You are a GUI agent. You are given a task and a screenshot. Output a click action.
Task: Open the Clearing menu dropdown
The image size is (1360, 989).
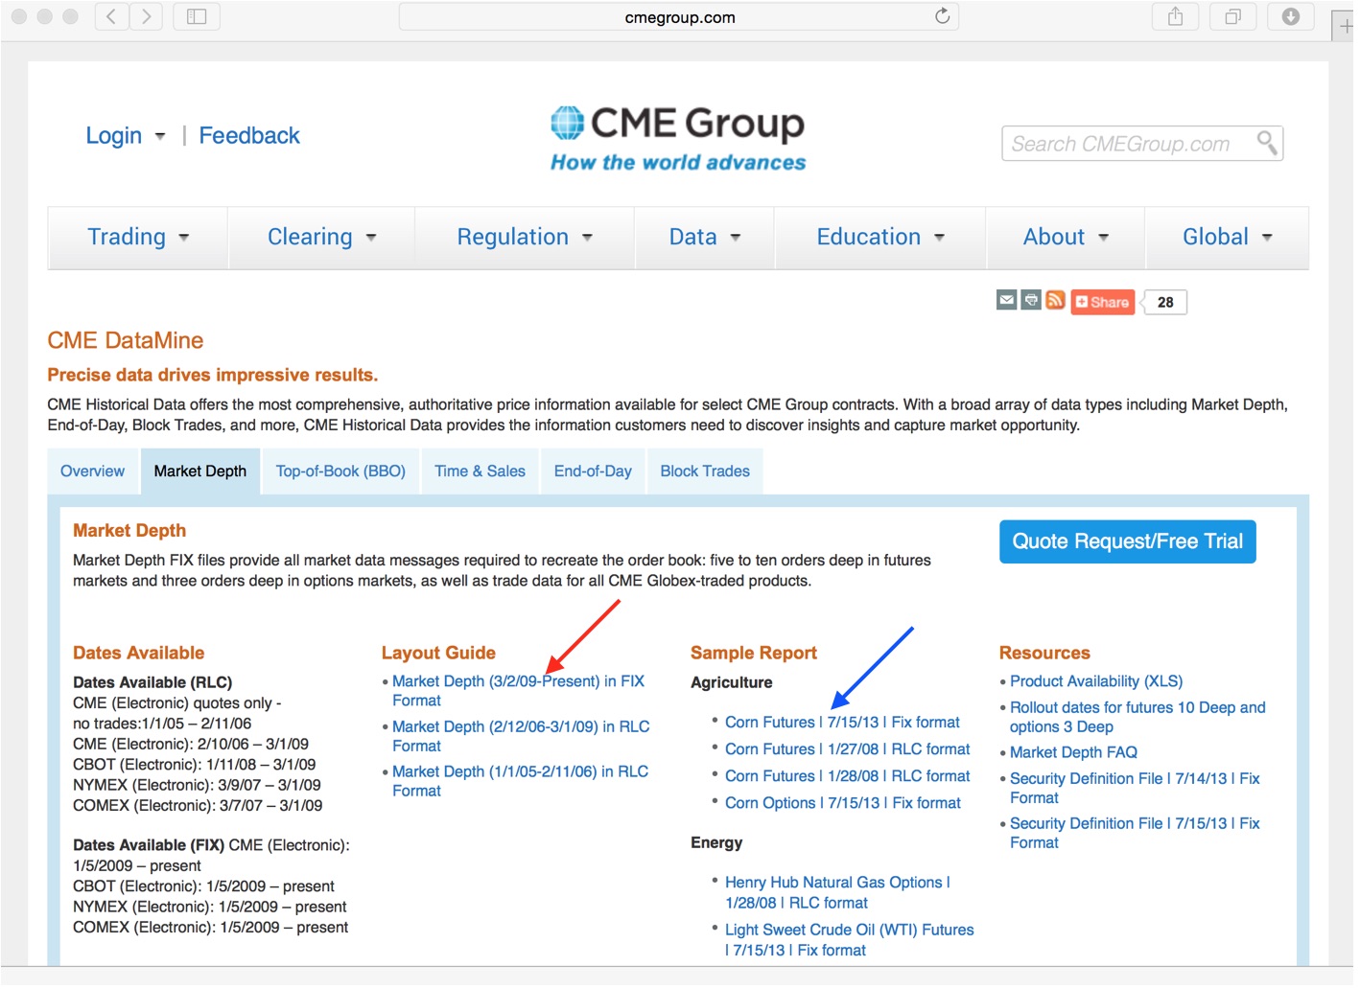pos(321,237)
